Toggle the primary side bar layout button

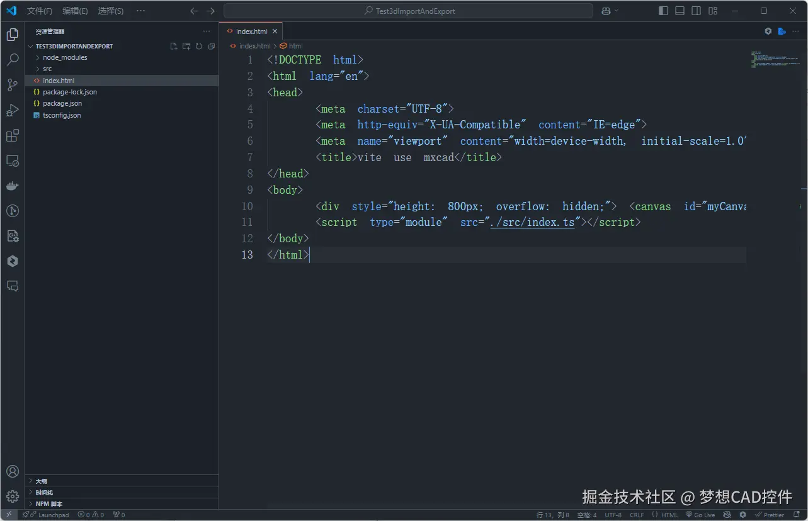[663, 11]
